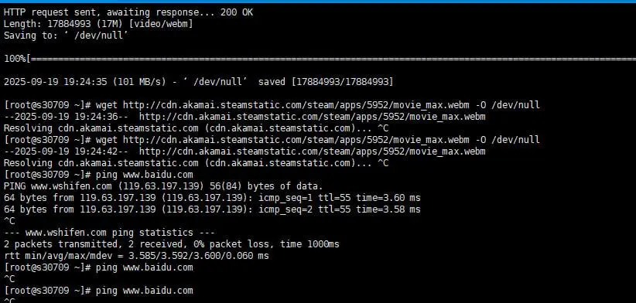Click the "rtt min/avg/max/mdev" label
Viewport: 636px width, 303px height.
click(57, 256)
